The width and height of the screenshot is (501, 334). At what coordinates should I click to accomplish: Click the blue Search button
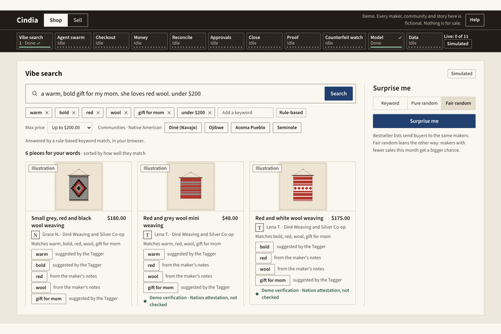338,94
